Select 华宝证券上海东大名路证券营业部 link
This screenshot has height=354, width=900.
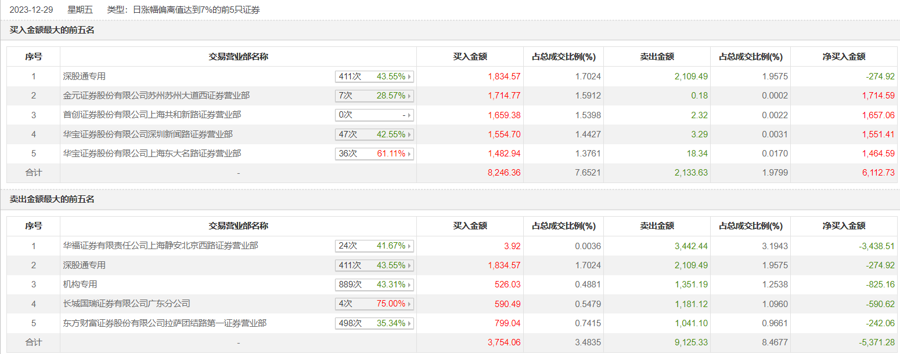152,154
